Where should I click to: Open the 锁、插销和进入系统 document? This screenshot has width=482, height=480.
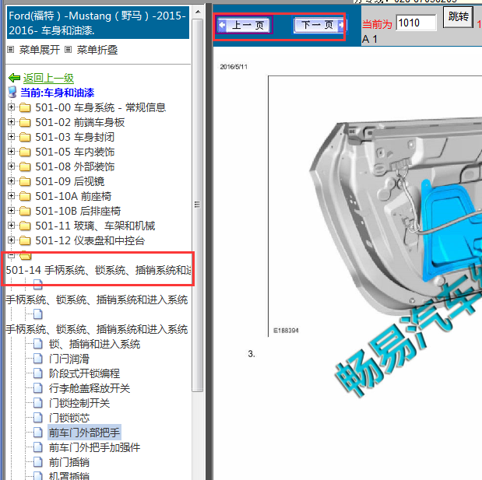point(95,344)
